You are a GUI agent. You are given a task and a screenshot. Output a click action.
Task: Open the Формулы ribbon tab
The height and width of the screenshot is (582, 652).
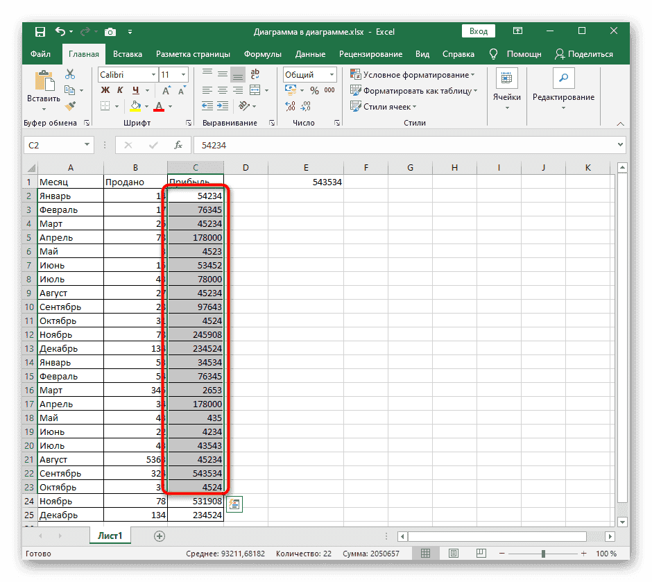(262, 54)
